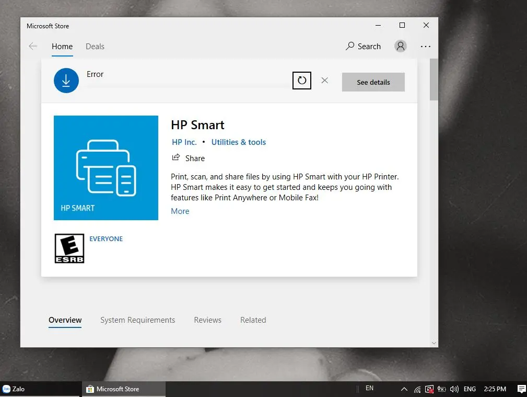The image size is (527, 397).
Task: Click the Error status text
Action: click(x=95, y=74)
